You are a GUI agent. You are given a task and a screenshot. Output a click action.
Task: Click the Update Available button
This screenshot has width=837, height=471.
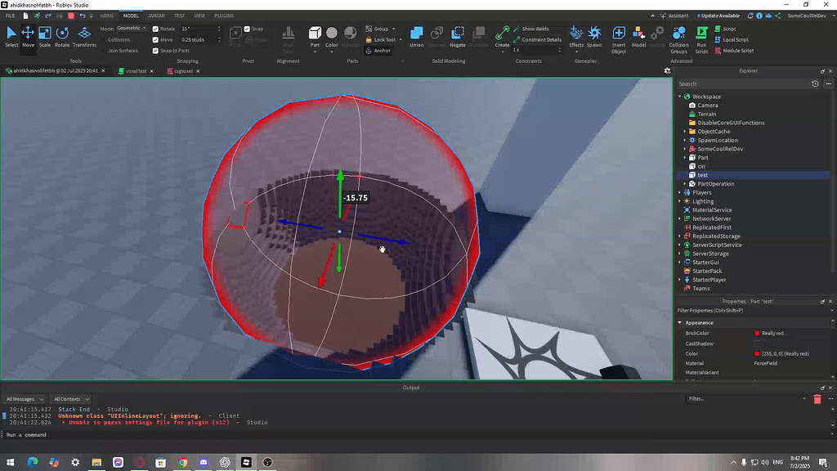click(x=718, y=16)
